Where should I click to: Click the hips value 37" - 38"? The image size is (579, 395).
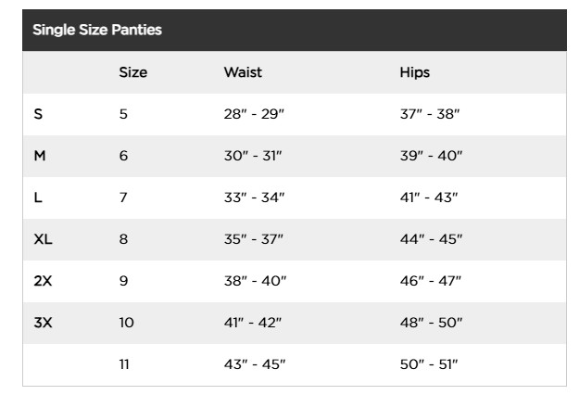click(x=429, y=114)
